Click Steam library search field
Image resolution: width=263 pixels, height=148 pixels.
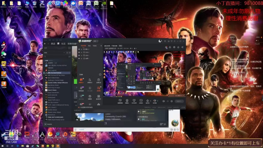(56, 57)
